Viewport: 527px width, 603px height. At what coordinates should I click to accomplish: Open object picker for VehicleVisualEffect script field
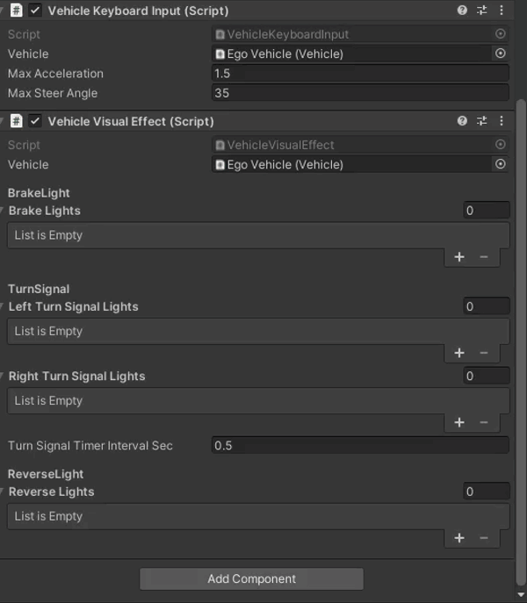point(500,144)
